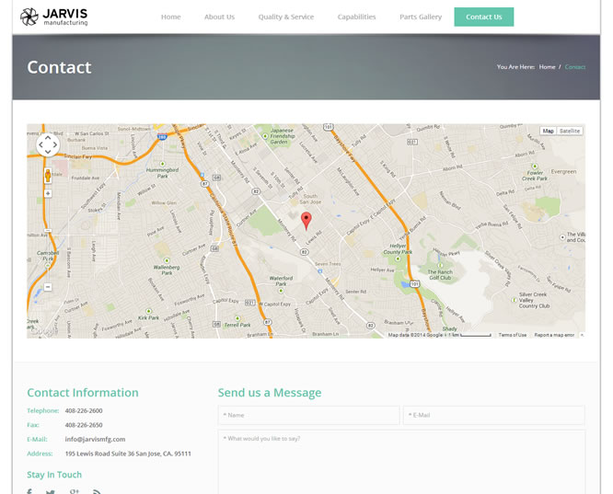Zoom in with the map plus button
Viewport: 613px width, 494px height.
(48, 193)
